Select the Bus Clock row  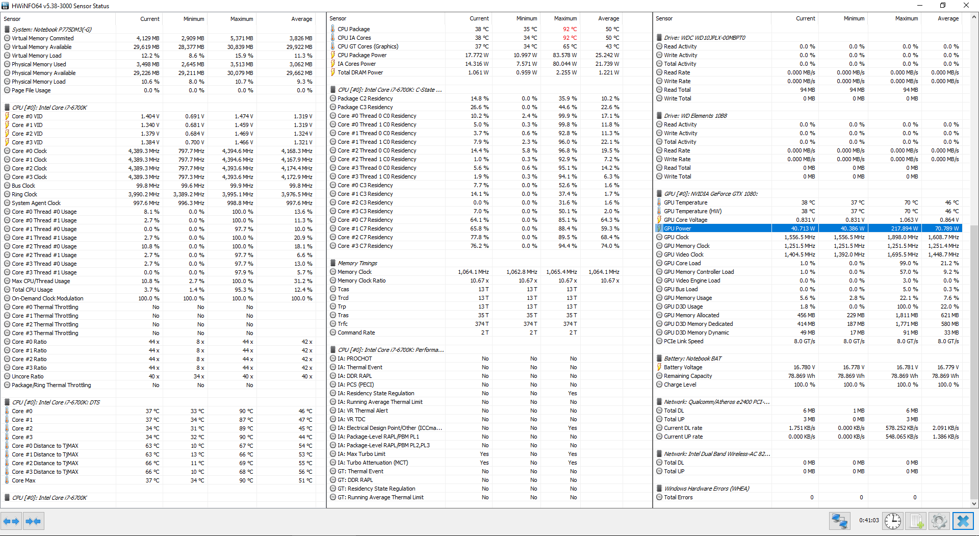click(x=158, y=186)
